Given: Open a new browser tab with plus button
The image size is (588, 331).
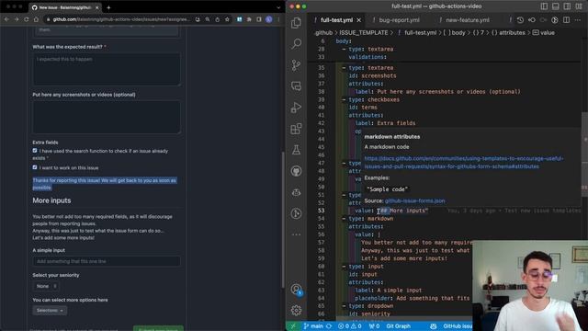Looking at the screenshot, I should (108, 7).
